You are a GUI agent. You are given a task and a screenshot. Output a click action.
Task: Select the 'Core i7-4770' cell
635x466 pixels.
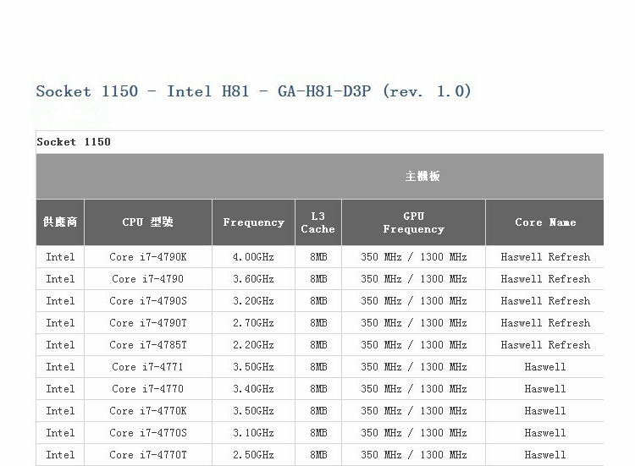(x=148, y=389)
